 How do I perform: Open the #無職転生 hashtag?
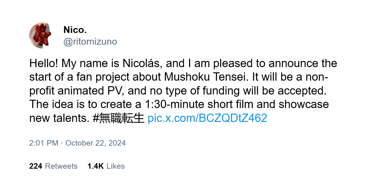coord(118,118)
